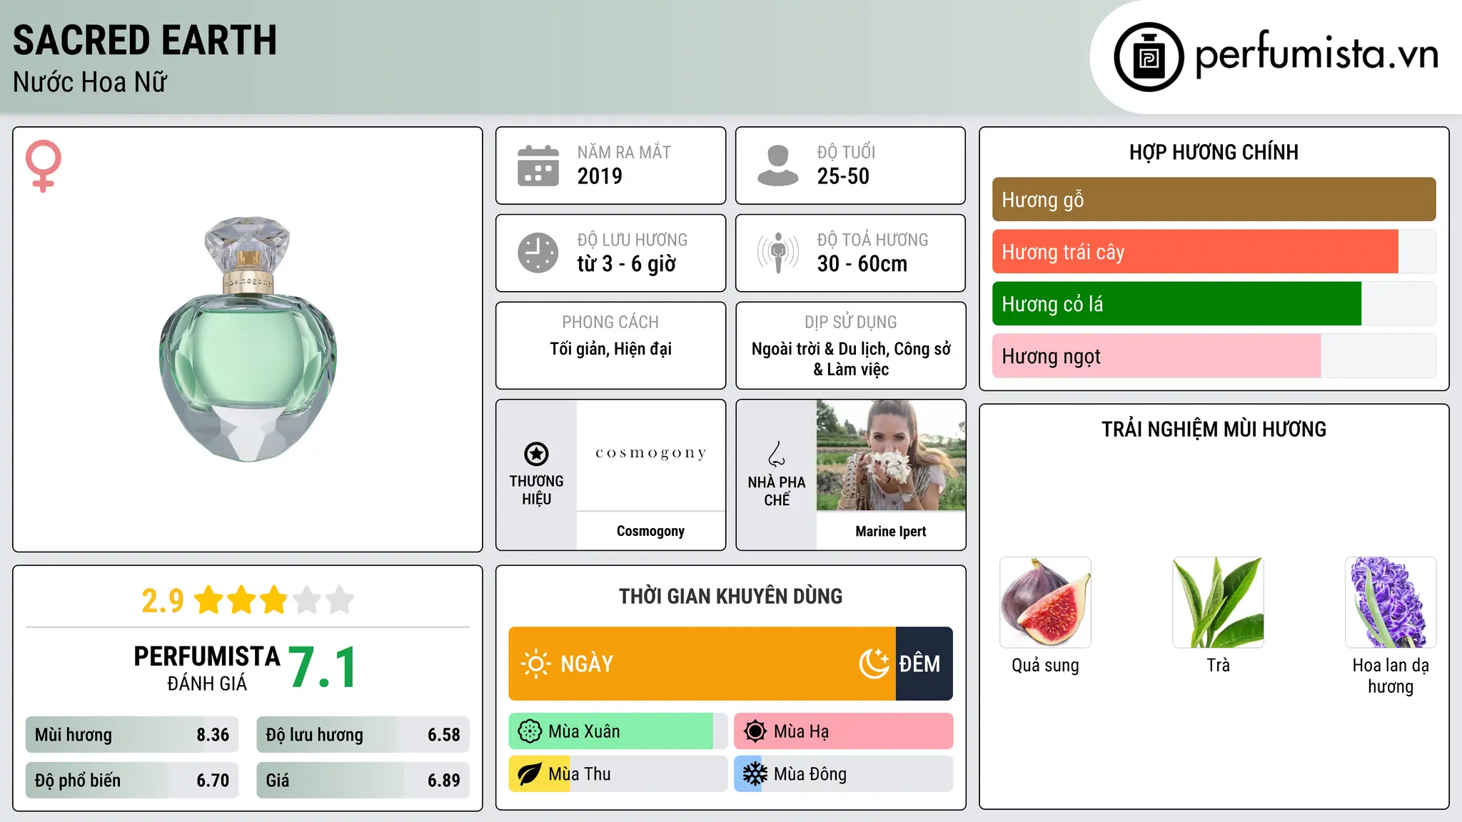Click the fifth grey rating star
Viewport: 1462px width, 822px height.
pos(340,600)
